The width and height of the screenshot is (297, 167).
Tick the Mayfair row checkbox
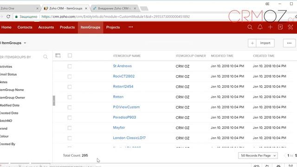pyautogui.click(x=70, y=128)
